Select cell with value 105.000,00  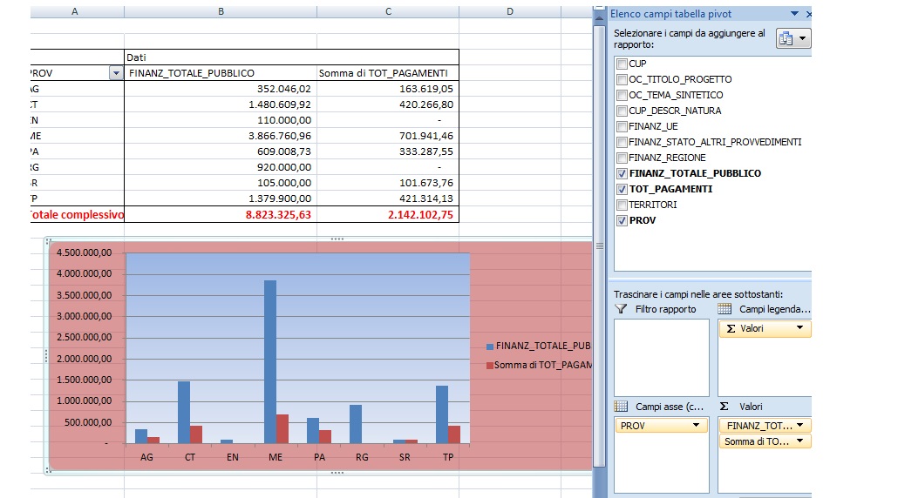coord(221,183)
